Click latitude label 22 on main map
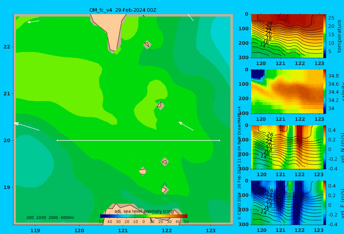344x234 pixels. (7, 47)
